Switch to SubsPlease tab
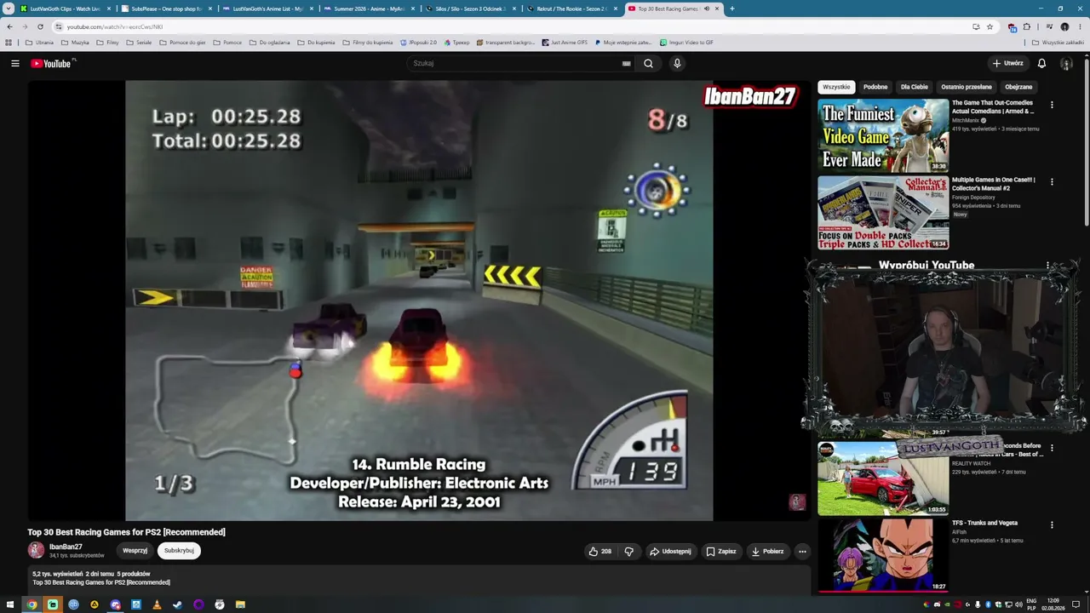 (167, 9)
